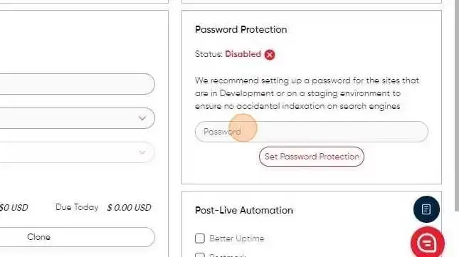
Task: Open the red chat bubble widget
Action: click(x=428, y=243)
